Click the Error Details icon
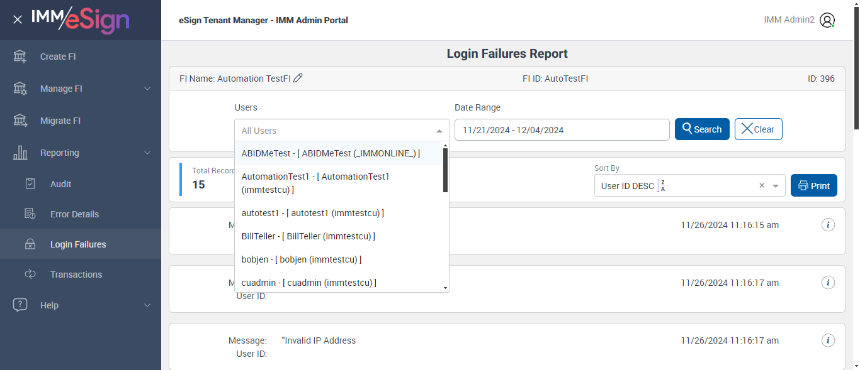 pos(30,214)
